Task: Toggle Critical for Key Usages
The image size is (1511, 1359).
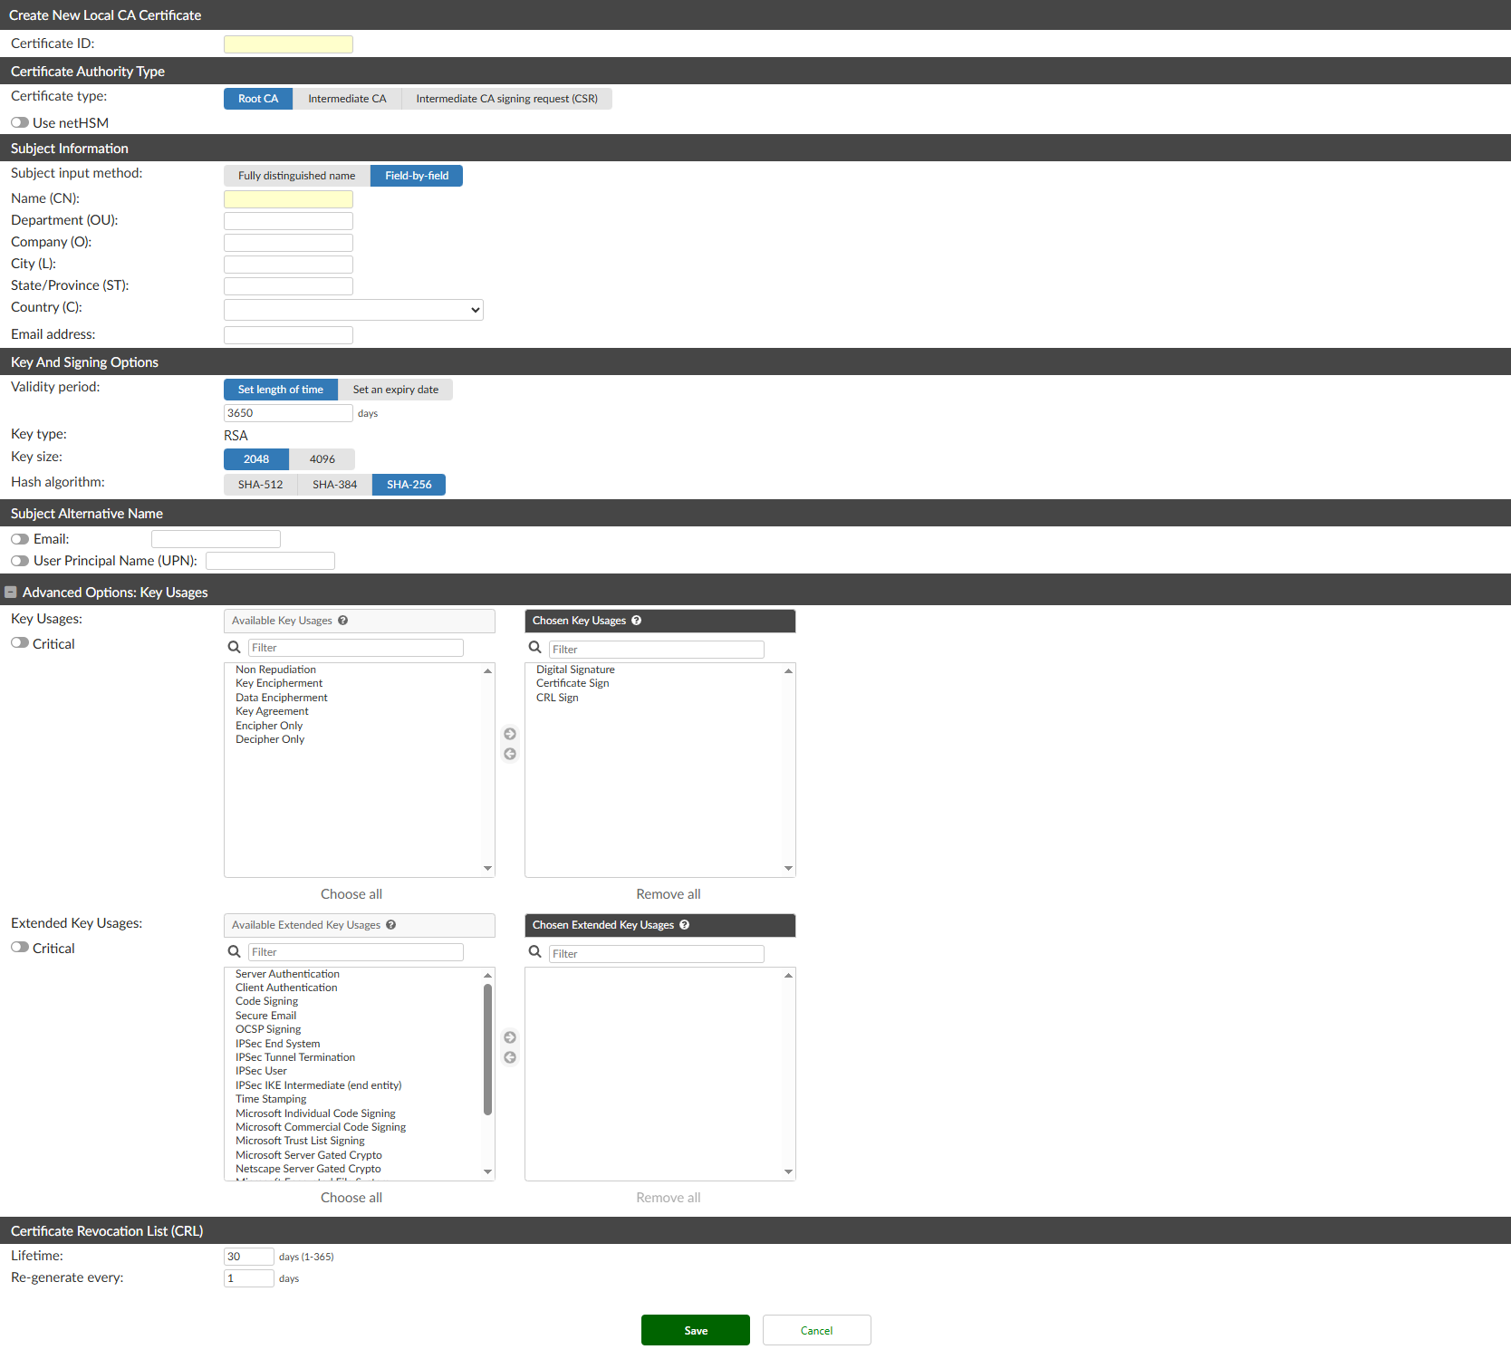Action: (x=19, y=642)
